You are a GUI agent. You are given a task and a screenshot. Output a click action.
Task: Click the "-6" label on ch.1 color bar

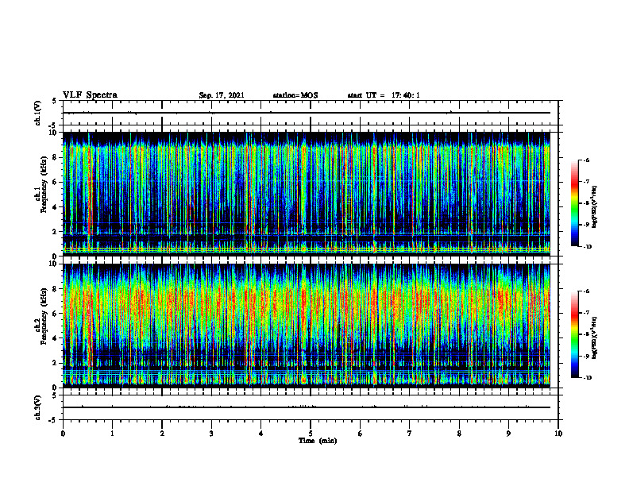586,160
